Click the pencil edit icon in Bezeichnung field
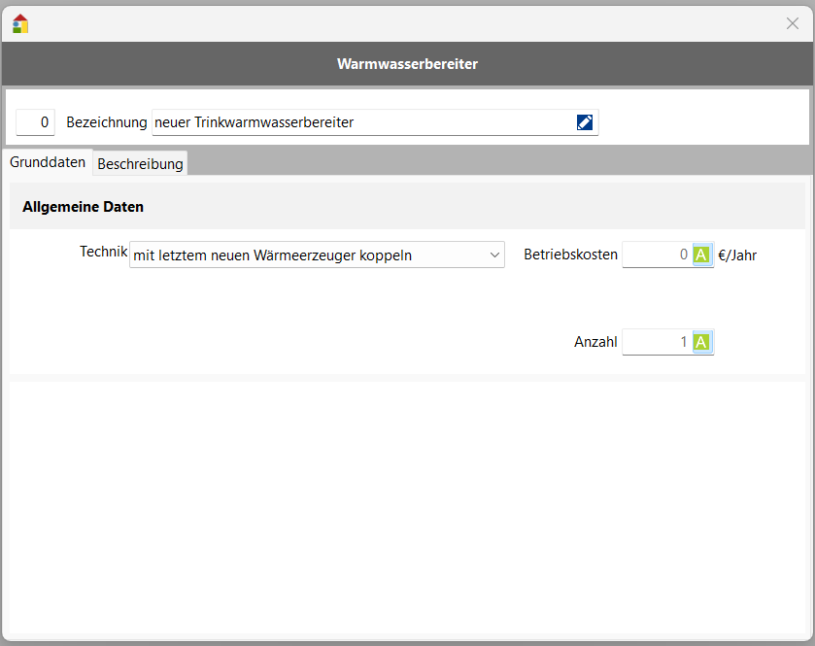Screen dimensions: 815x646 [584, 122]
